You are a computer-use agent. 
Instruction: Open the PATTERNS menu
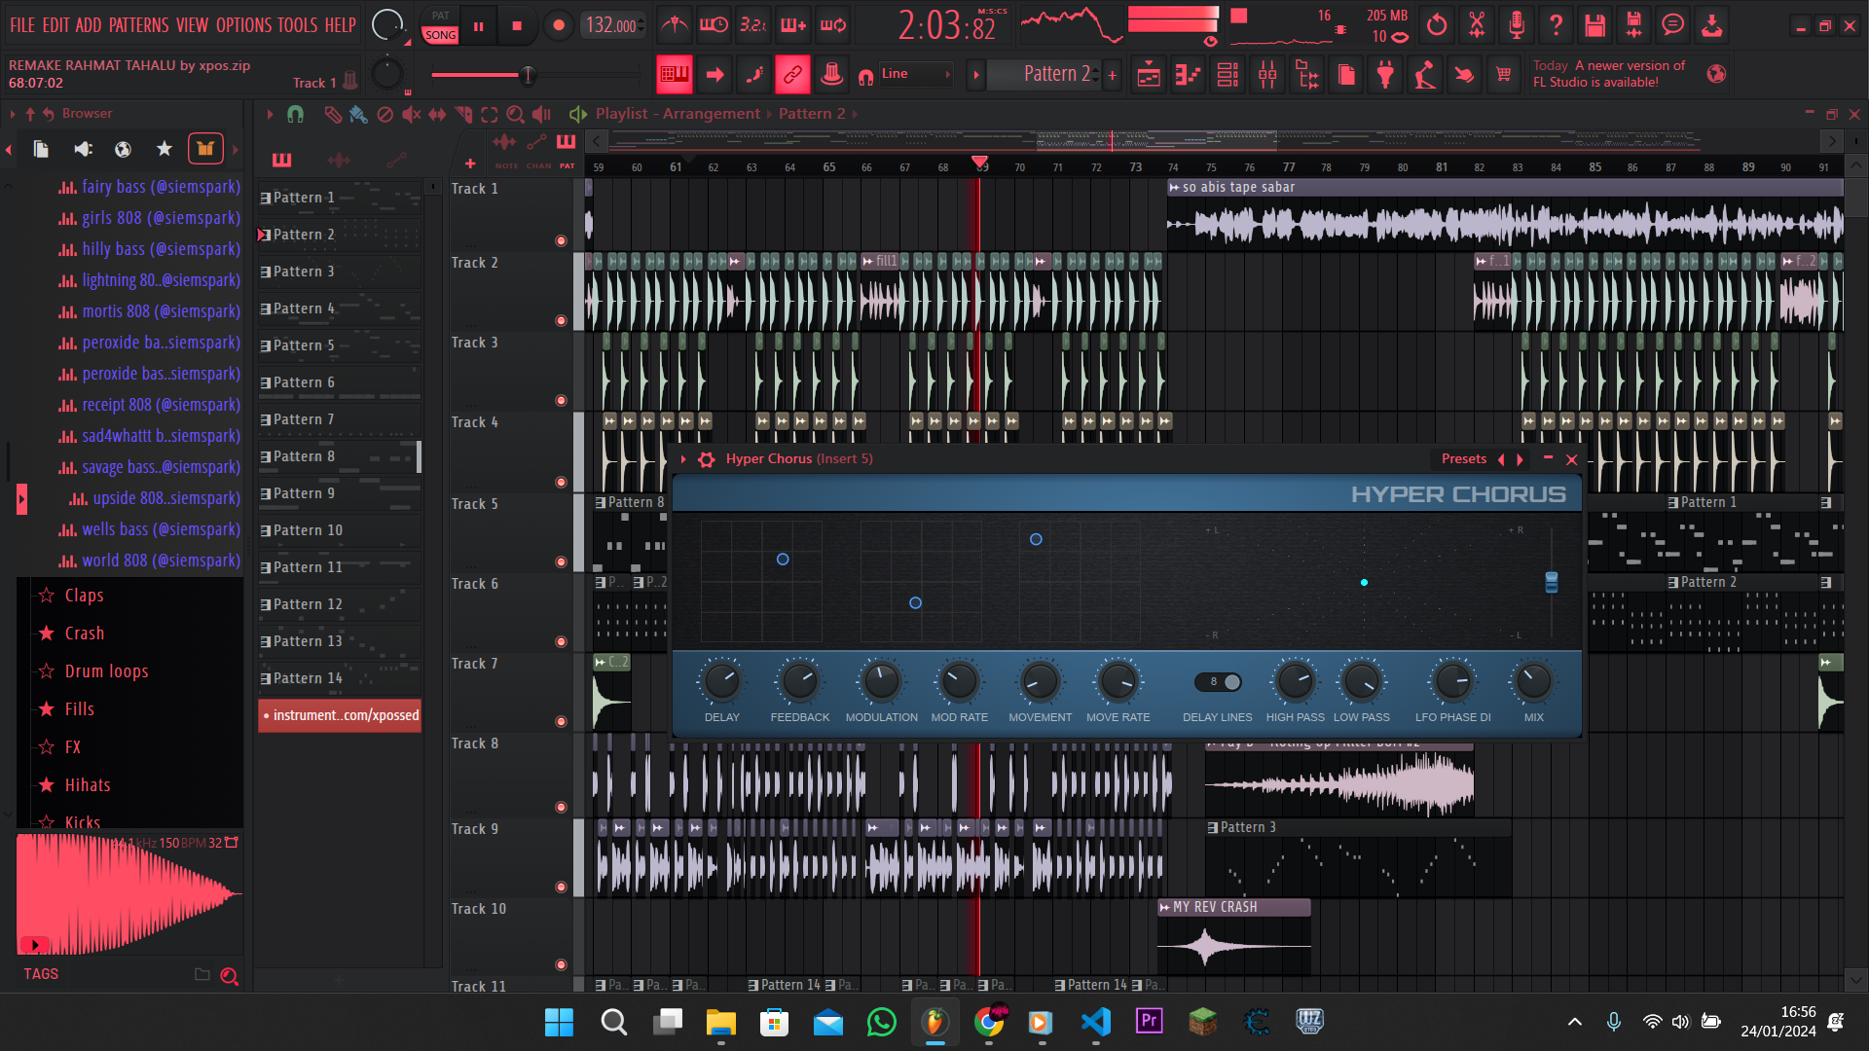[x=138, y=25]
